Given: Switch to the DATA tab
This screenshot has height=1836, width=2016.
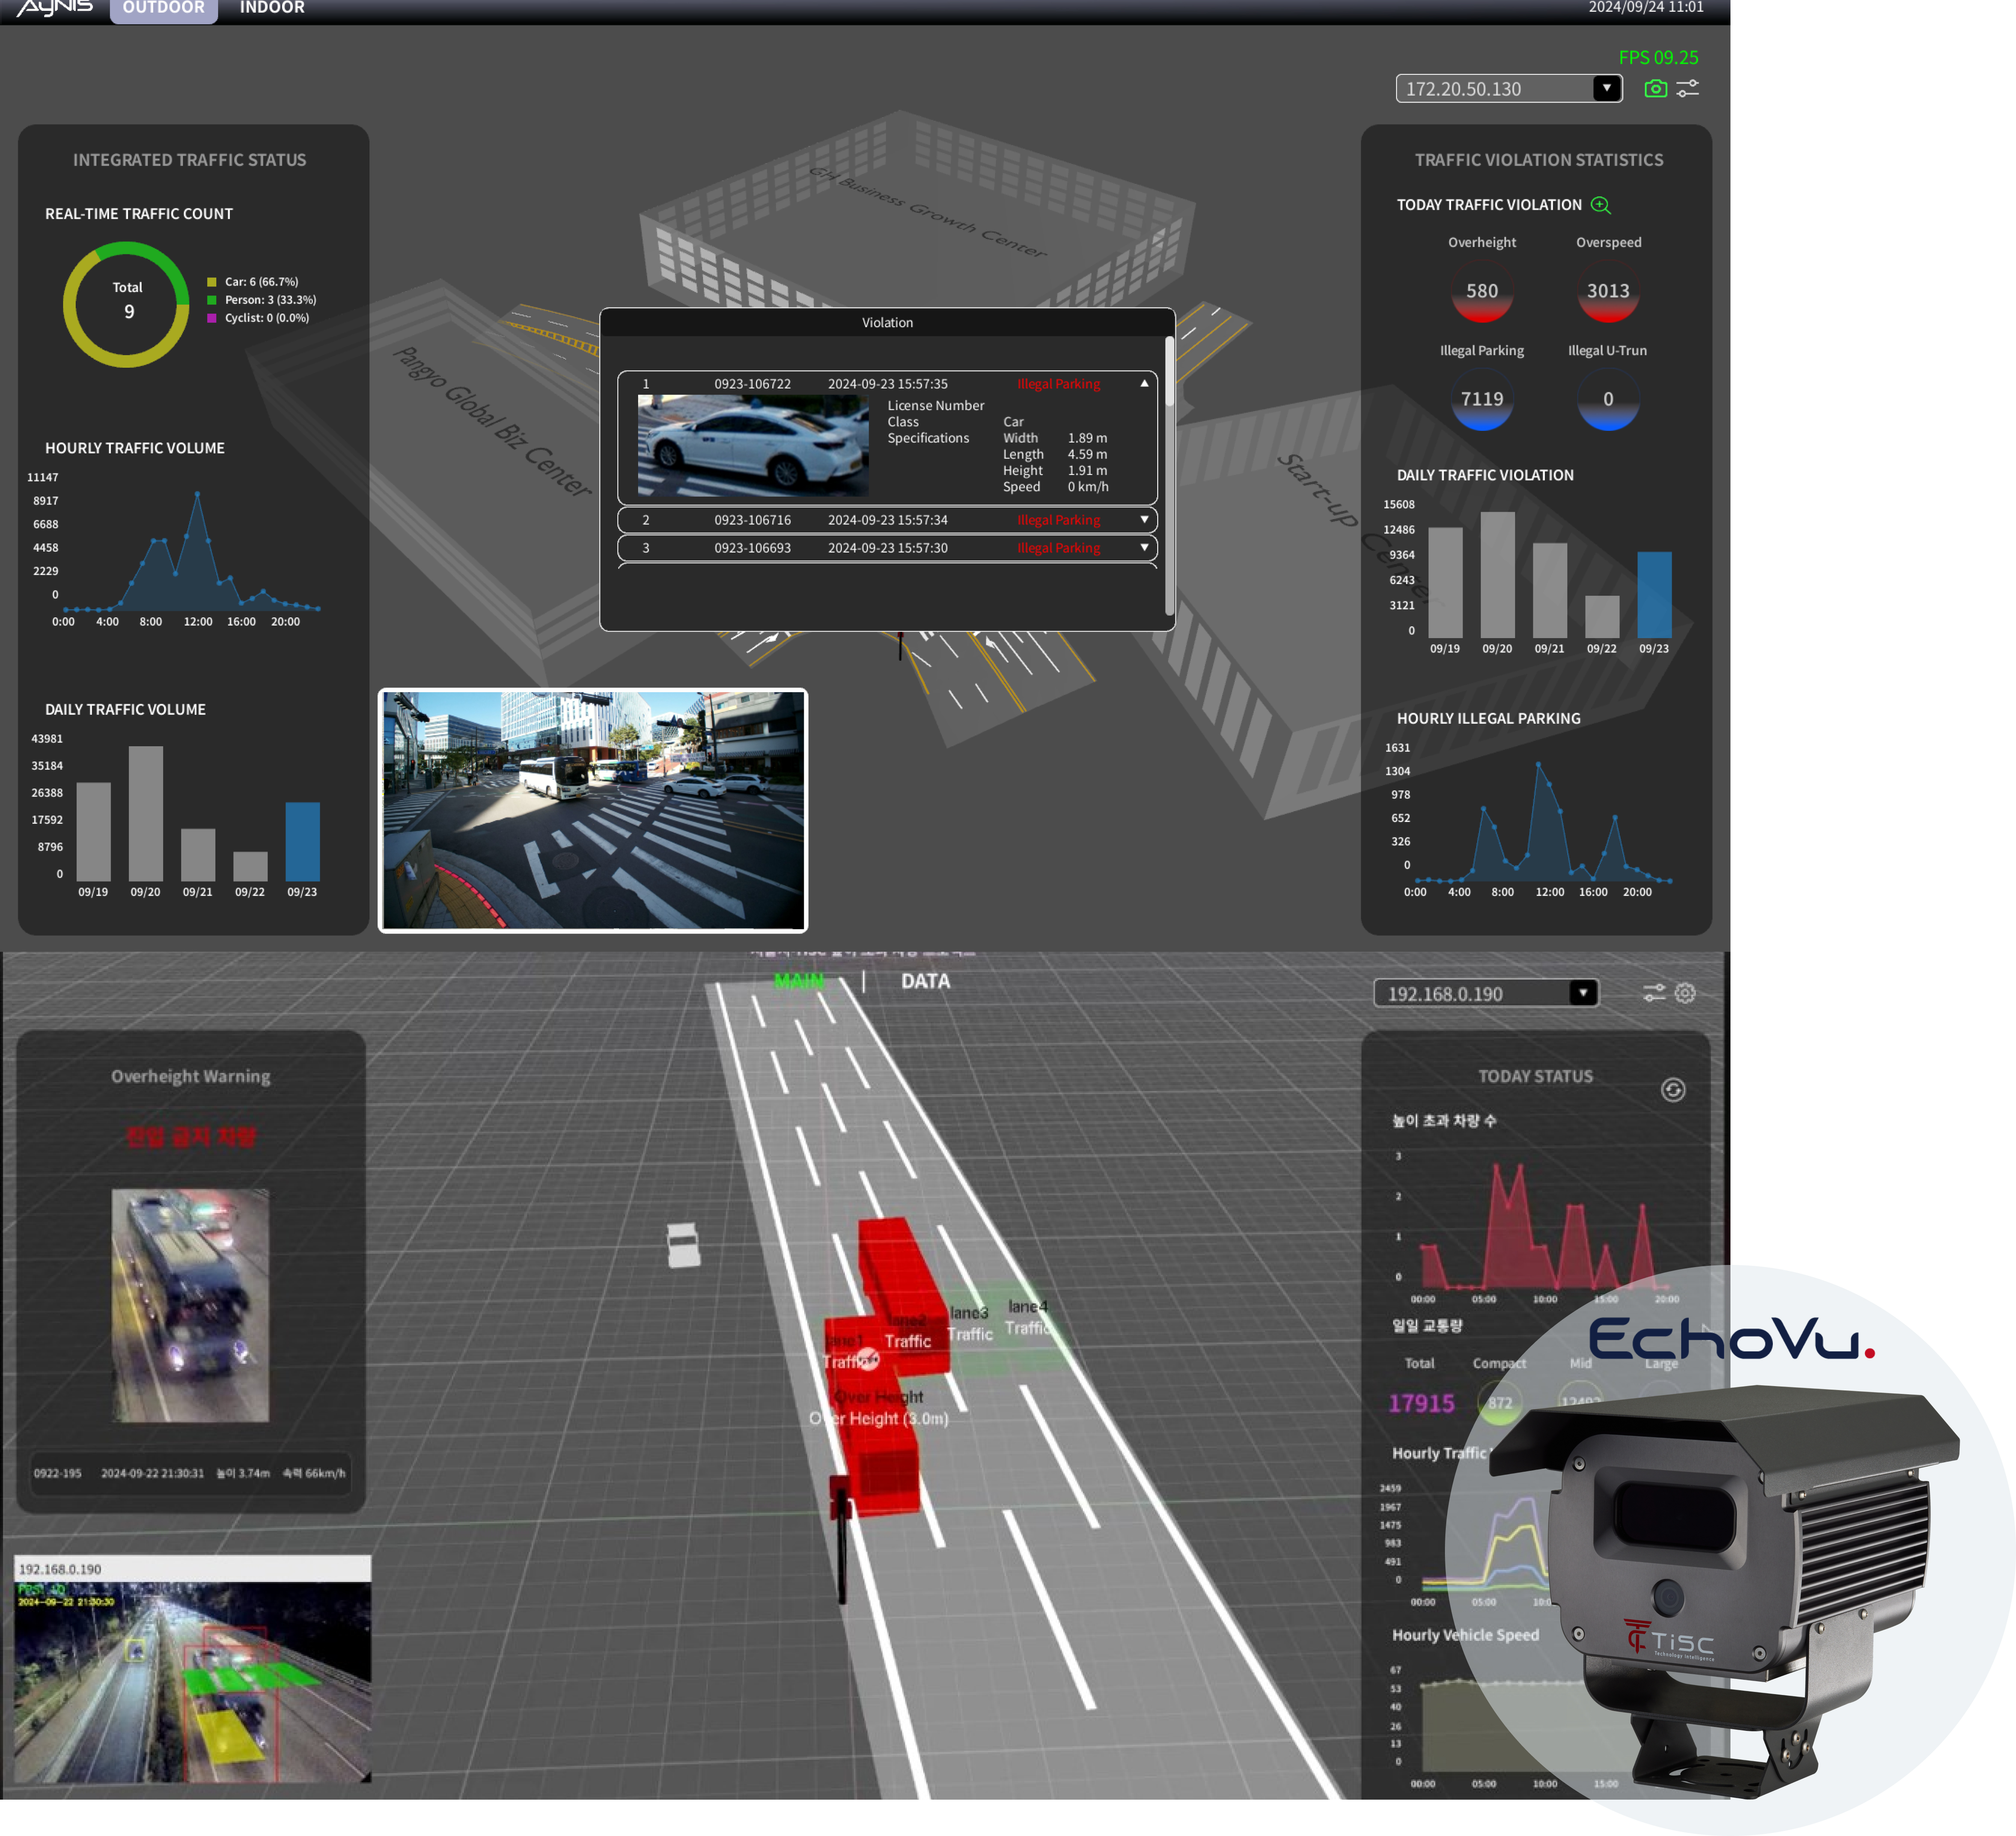Looking at the screenshot, I should pyautogui.click(x=925, y=981).
